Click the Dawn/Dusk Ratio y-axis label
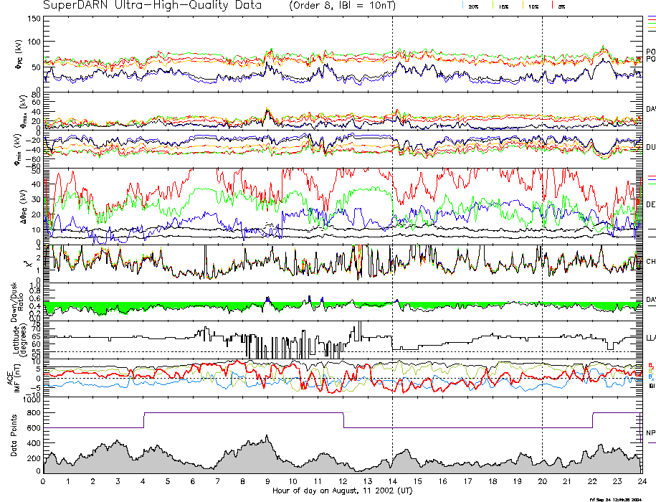Viewport: 656px width, 502px height. 16,301
